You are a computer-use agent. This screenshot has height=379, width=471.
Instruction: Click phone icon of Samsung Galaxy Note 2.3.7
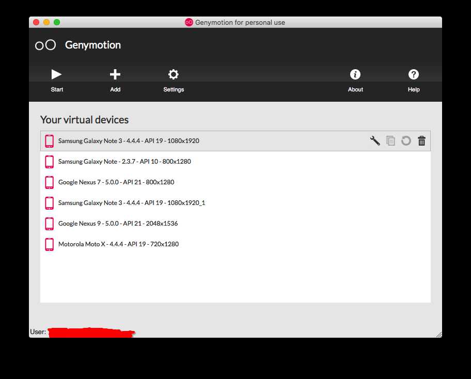tap(49, 162)
